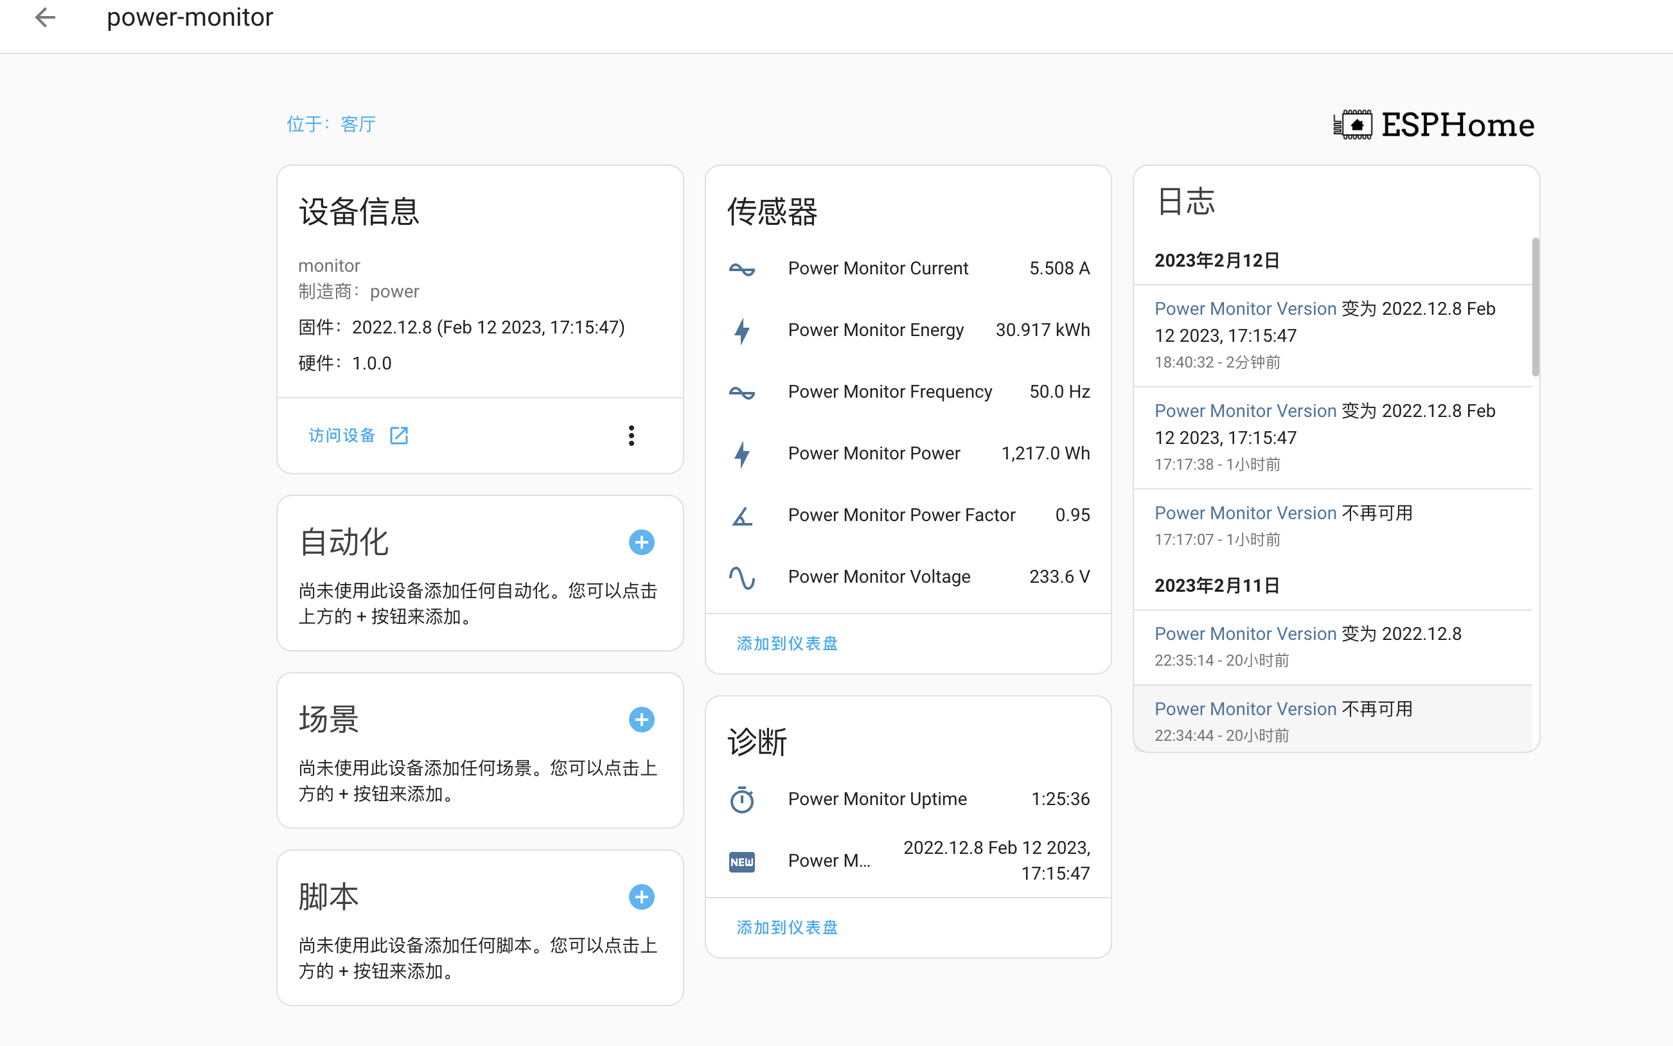Open device three-dot overflow menu
Screen dimensions: 1673x1046
[x=631, y=436]
